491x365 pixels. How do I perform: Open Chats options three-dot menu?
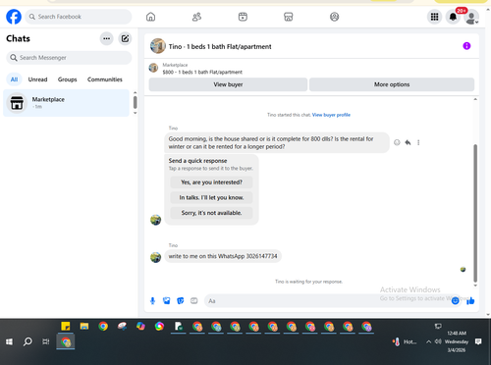point(106,38)
